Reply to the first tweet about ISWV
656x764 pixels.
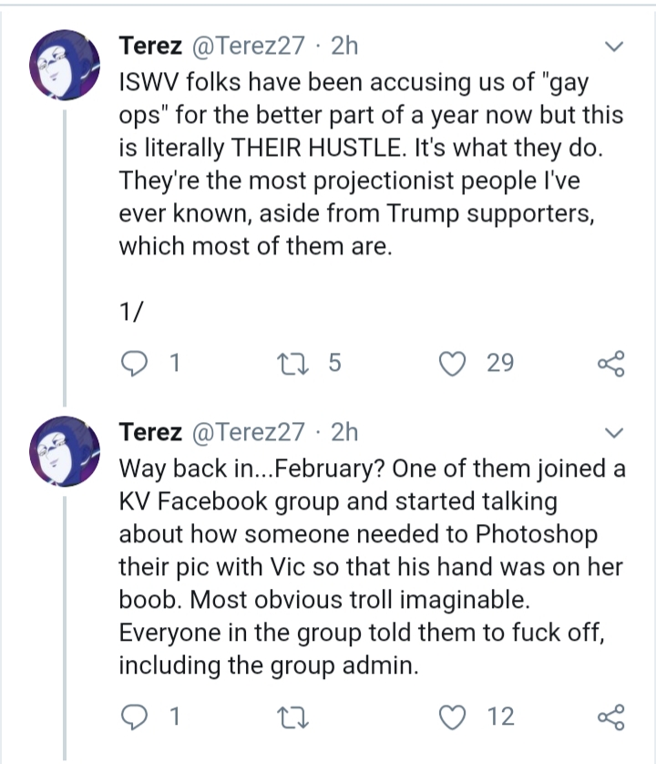click(134, 364)
